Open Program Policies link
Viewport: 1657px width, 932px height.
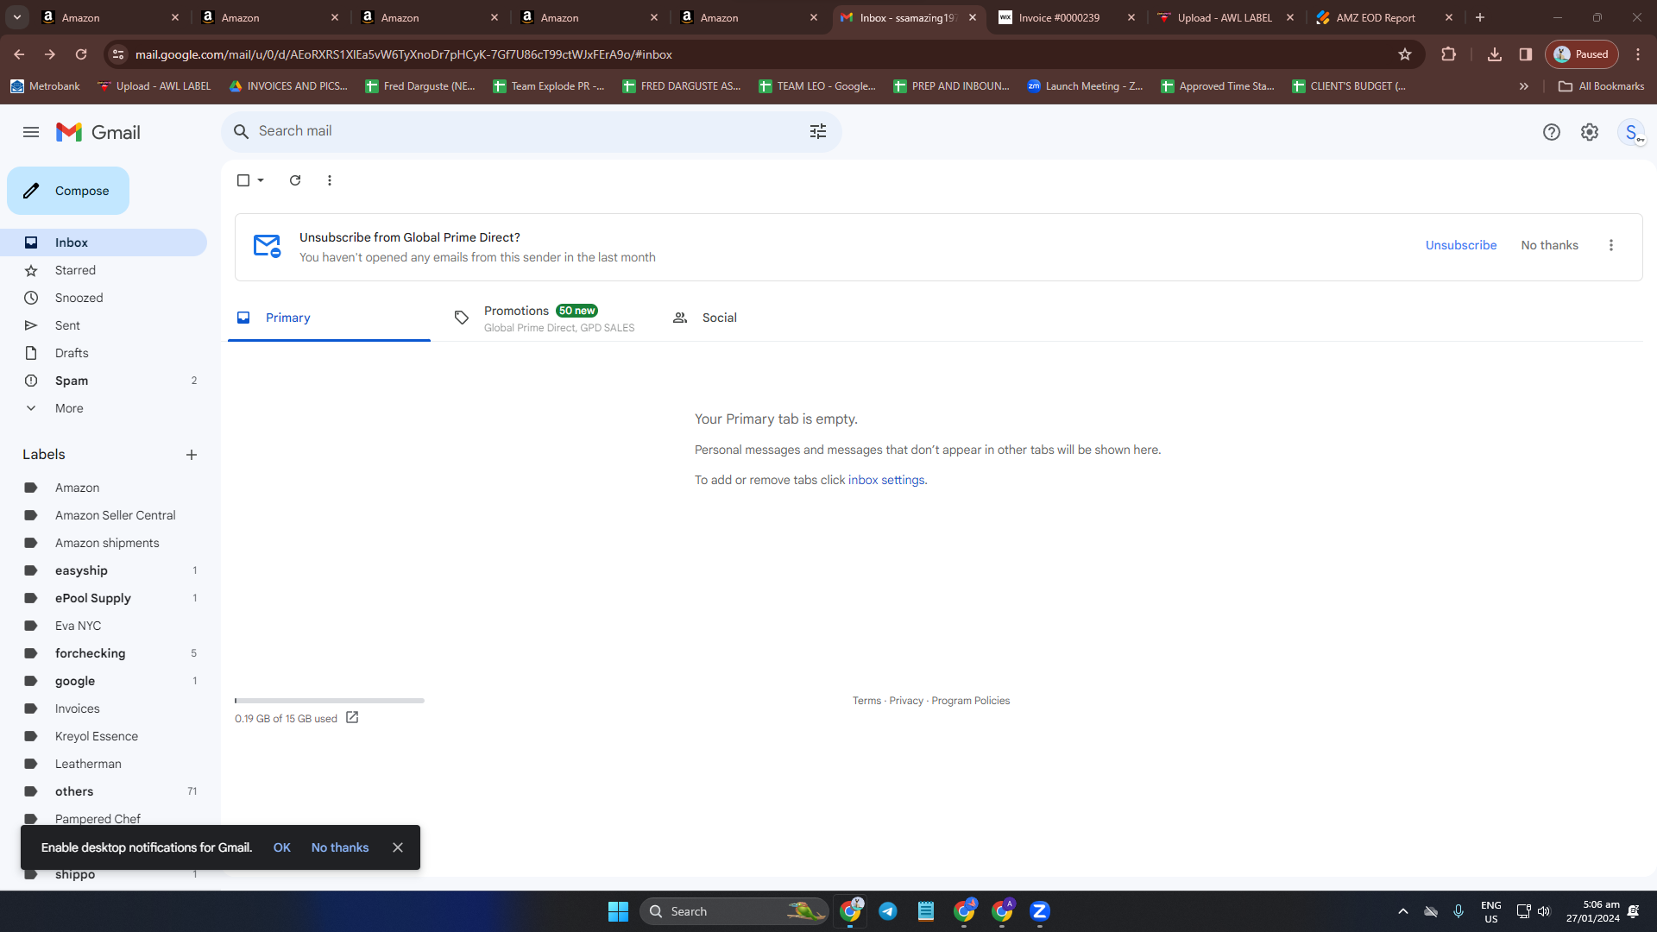point(970,701)
